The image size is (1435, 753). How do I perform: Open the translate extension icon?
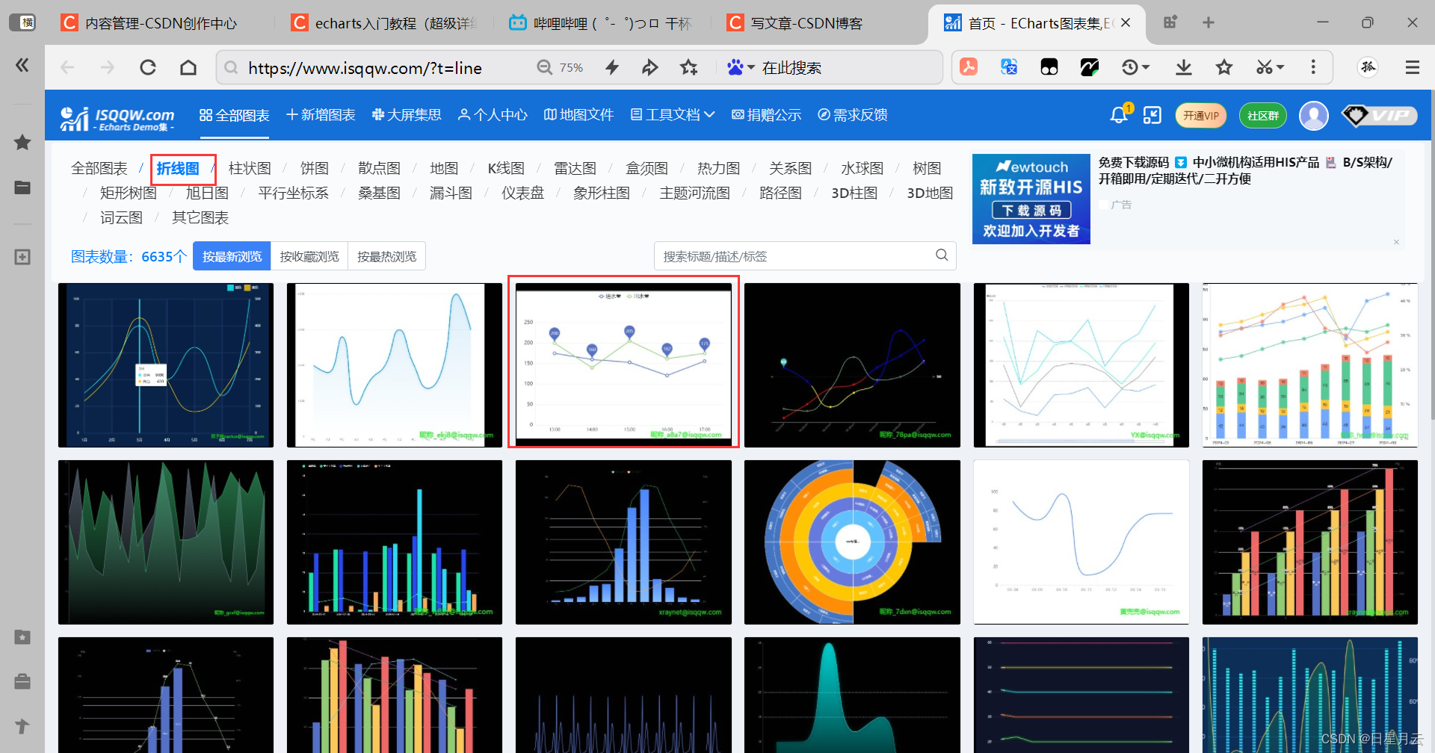1009,67
